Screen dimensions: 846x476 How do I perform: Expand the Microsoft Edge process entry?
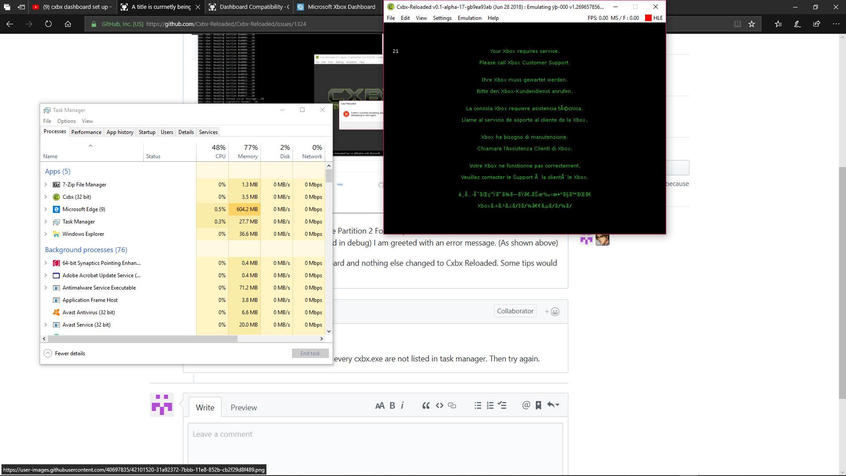coord(46,209)
